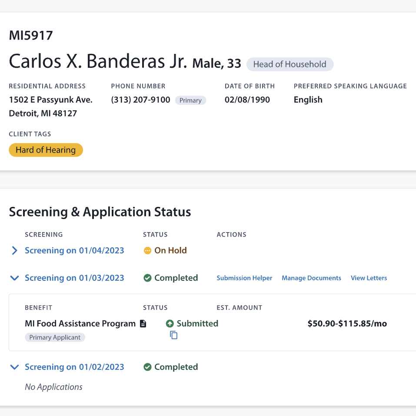Image resolution: width=416 pixels, height=416 pixels.
Task: Click the document icon beside MI Food Assistance Program
Action: (143, 324)
